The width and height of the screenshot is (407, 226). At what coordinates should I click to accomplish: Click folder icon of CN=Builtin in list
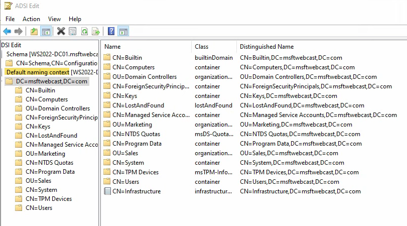(107, 57)
